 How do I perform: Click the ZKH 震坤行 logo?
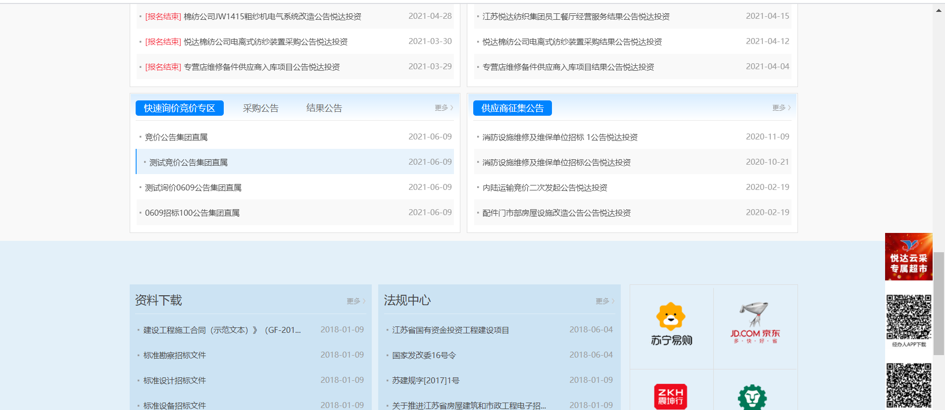[x=670, y=396]
